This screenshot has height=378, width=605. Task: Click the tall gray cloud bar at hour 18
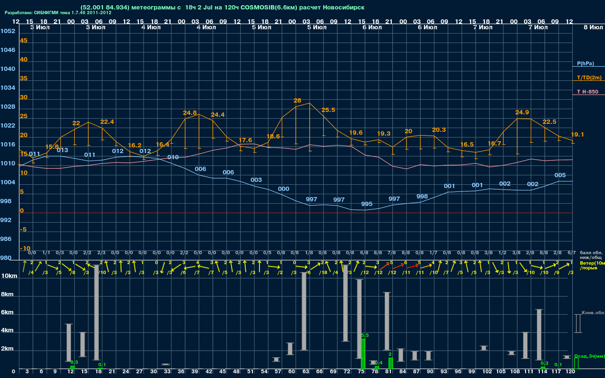pos(97,312)
